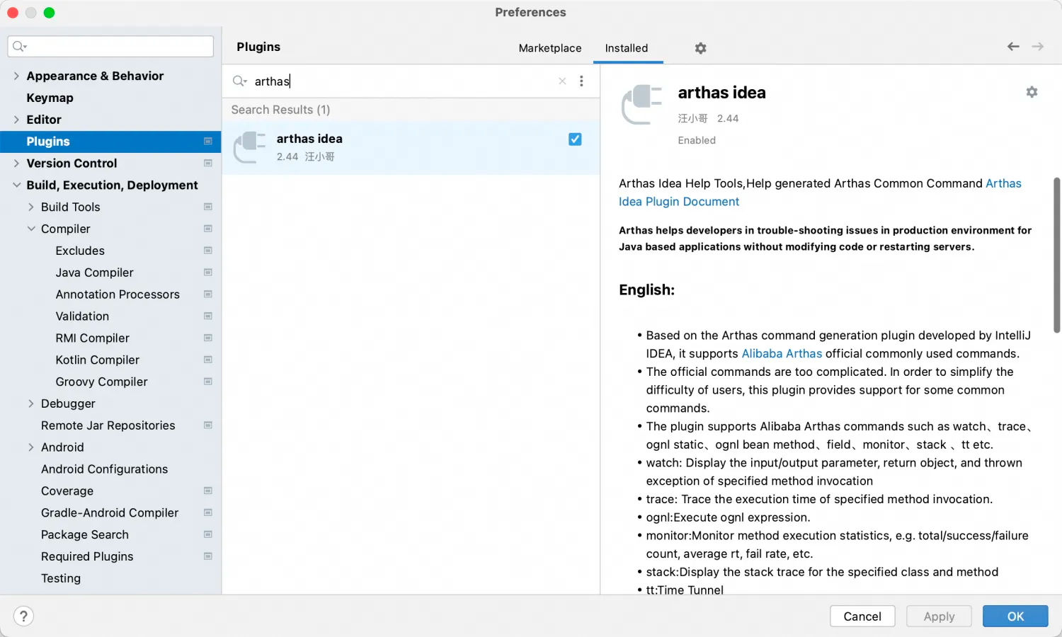Open the plugin search options (three dots) menu

tap(581, 81)
